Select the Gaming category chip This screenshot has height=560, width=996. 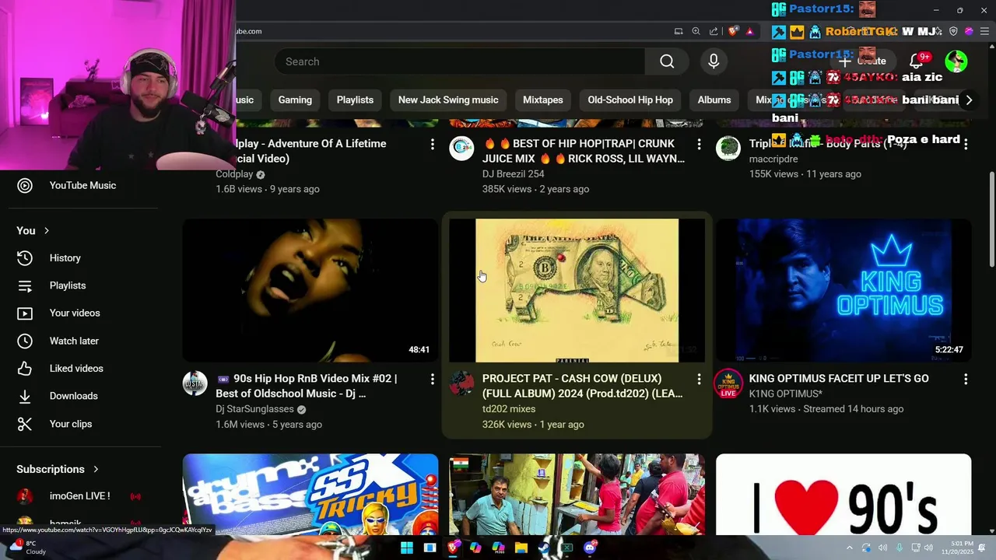[x=295, y=100]
